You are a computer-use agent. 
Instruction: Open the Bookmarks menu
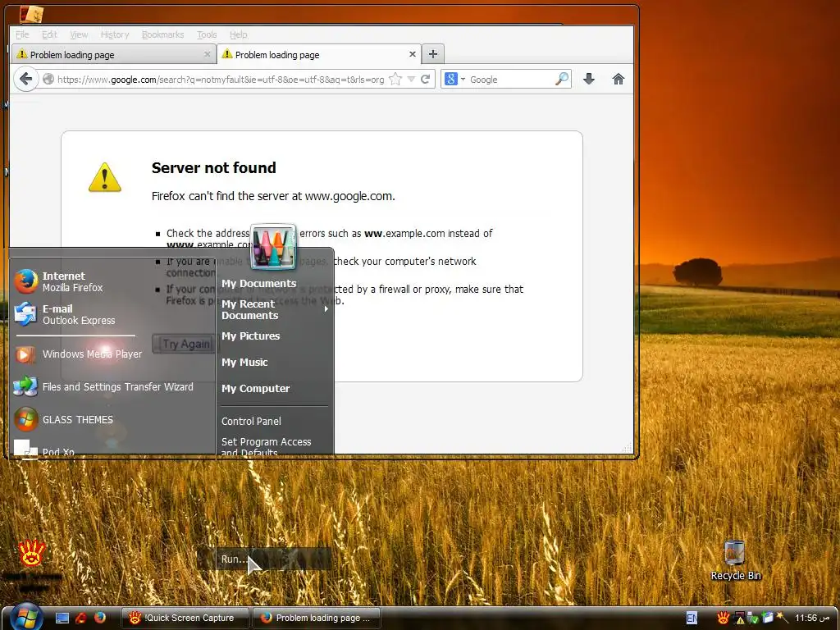coord(163,34)
